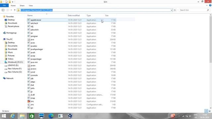
Task: Open Pictures folder in sidebar
Action: pos(11,56)
